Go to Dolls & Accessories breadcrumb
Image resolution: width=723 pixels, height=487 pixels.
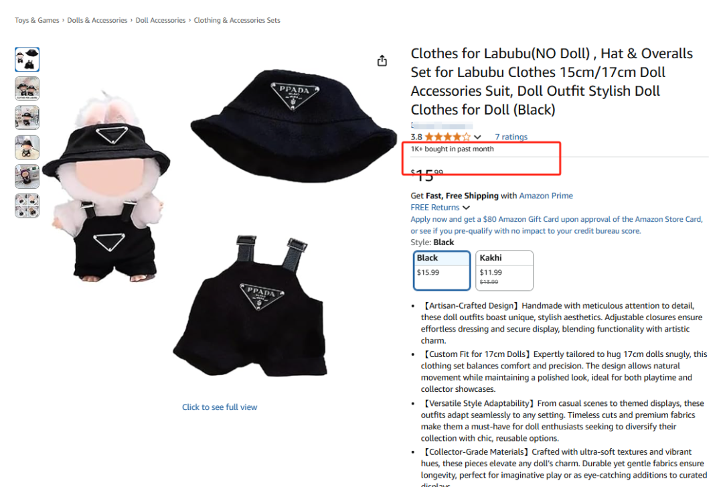tap(97, 20)
